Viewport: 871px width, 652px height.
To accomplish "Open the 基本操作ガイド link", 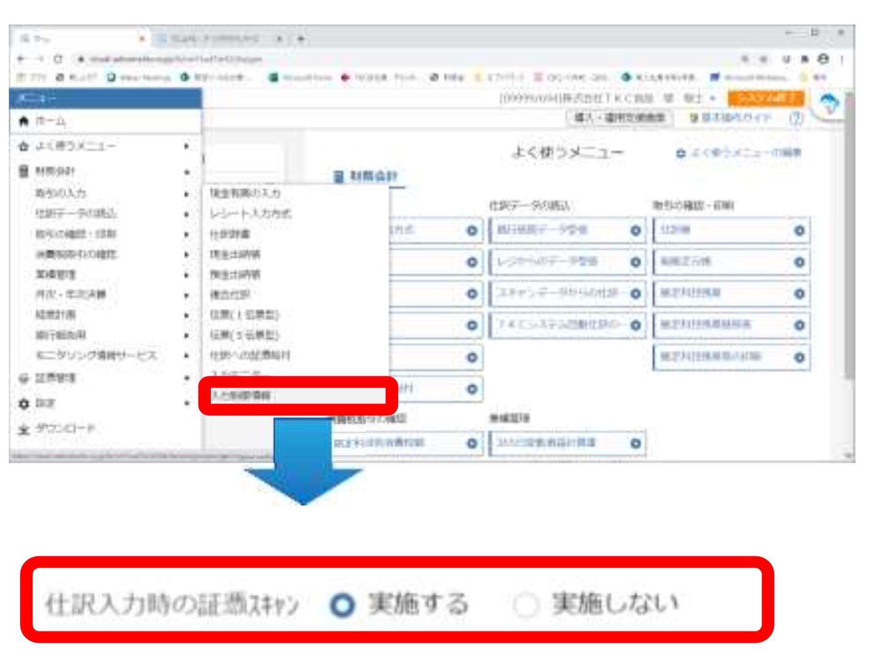I will point(730,118).
